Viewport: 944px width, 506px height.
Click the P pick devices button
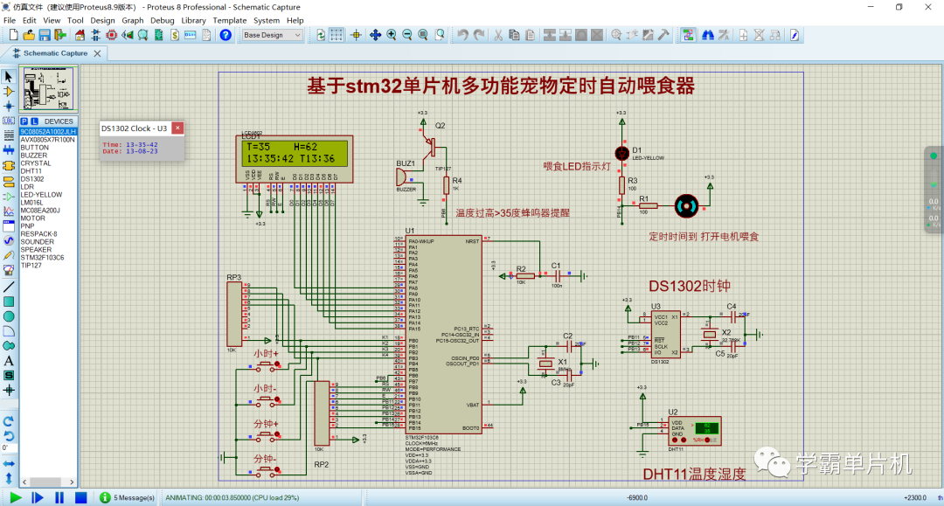pyautogui.click(x=24, y=121)
